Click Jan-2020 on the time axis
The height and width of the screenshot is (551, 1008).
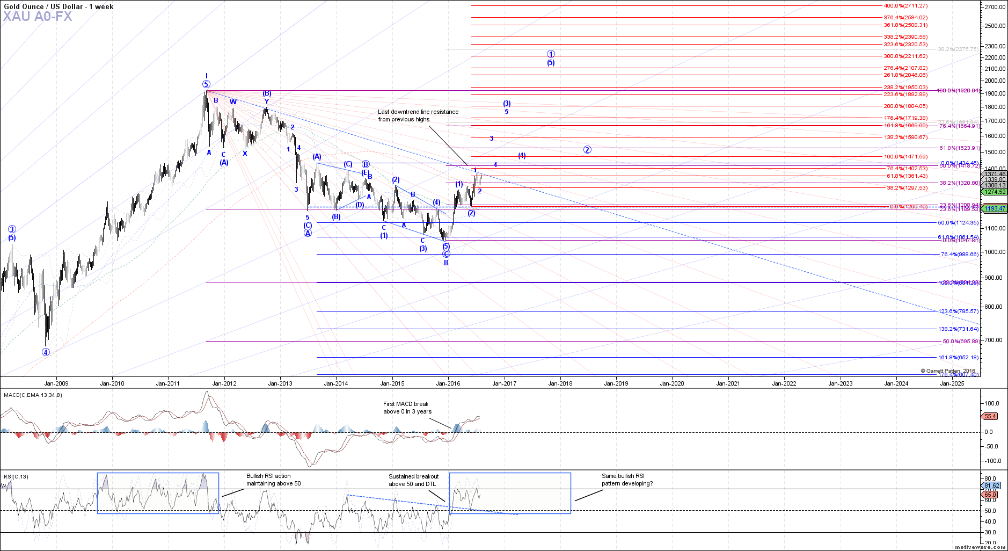pos(672,383)
